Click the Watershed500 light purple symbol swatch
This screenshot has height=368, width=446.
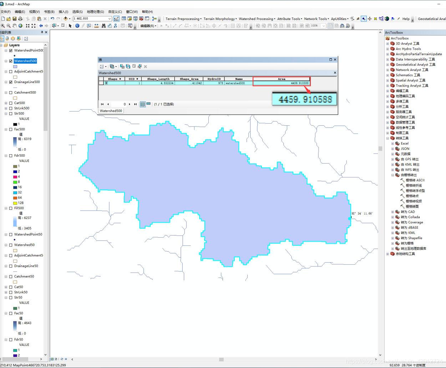click(x=15, y=67)
